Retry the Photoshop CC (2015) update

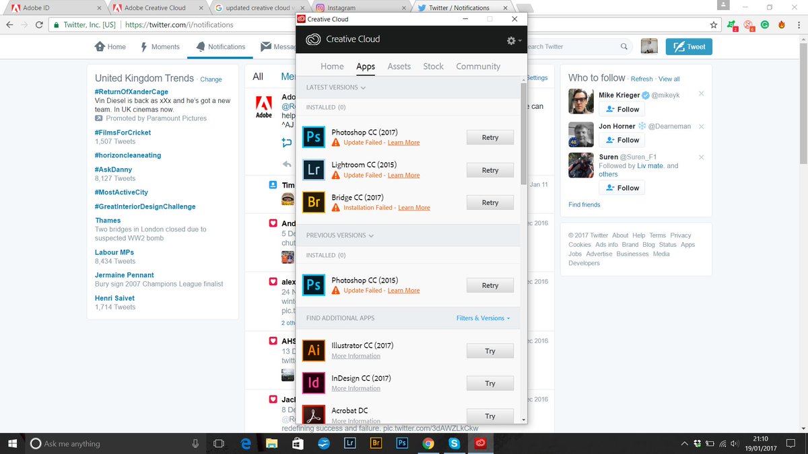pos(490,285)
